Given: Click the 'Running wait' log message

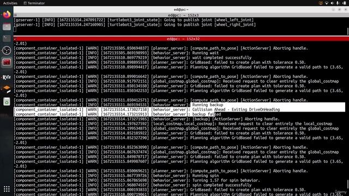Looking at the screenshot, I should click(205, 53).
